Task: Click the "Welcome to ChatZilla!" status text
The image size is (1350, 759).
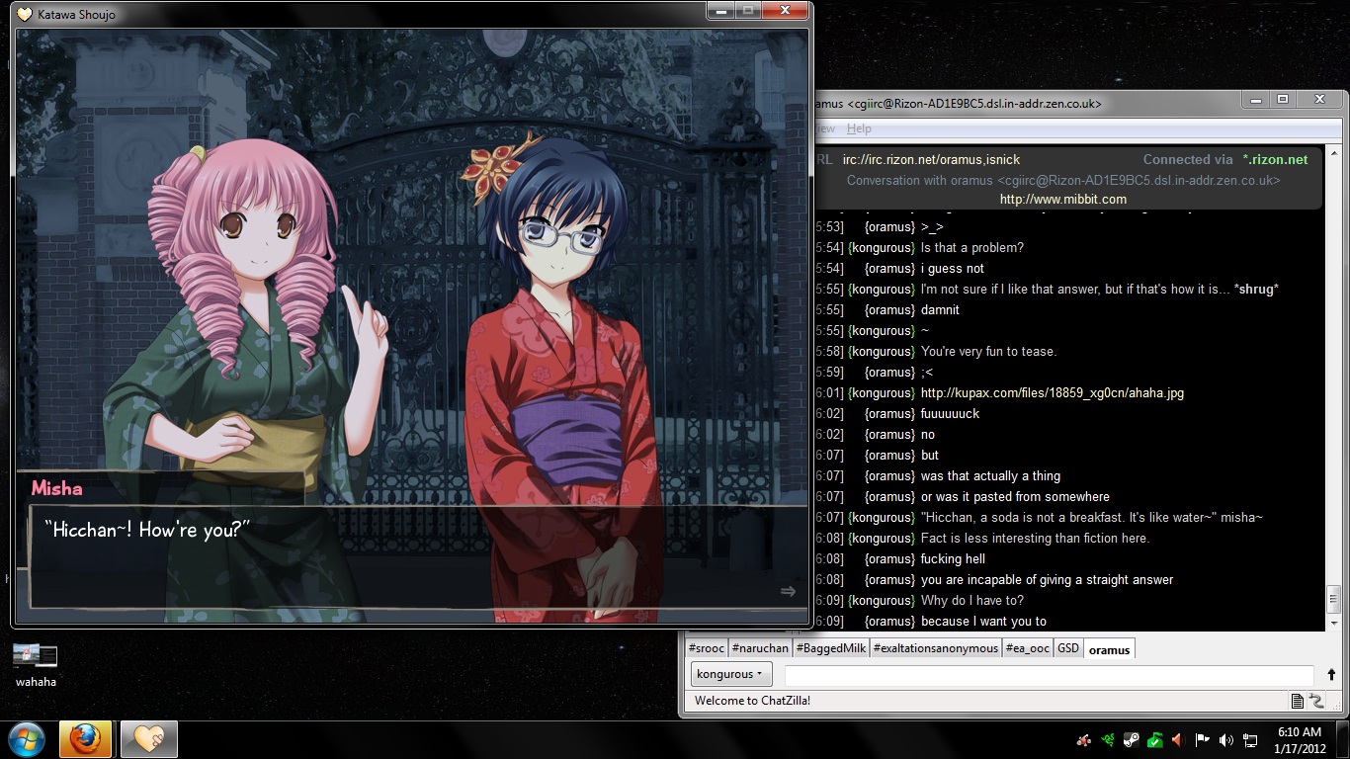Action: pos(752,701)
